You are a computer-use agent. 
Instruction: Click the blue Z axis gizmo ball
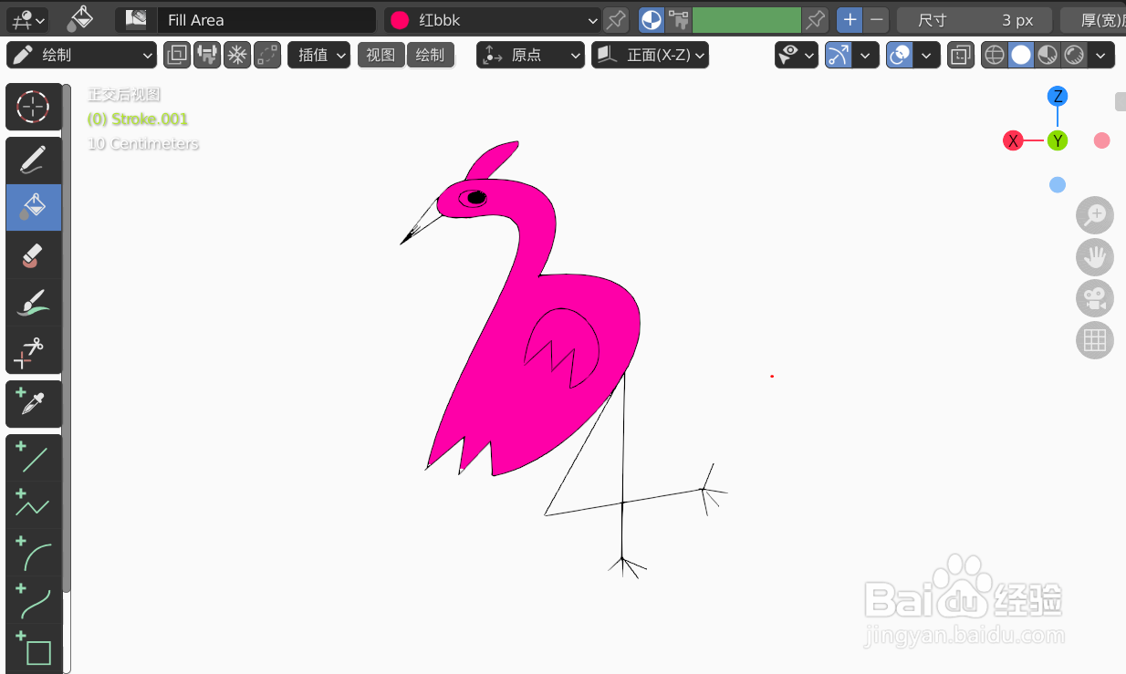point(1058,97)
